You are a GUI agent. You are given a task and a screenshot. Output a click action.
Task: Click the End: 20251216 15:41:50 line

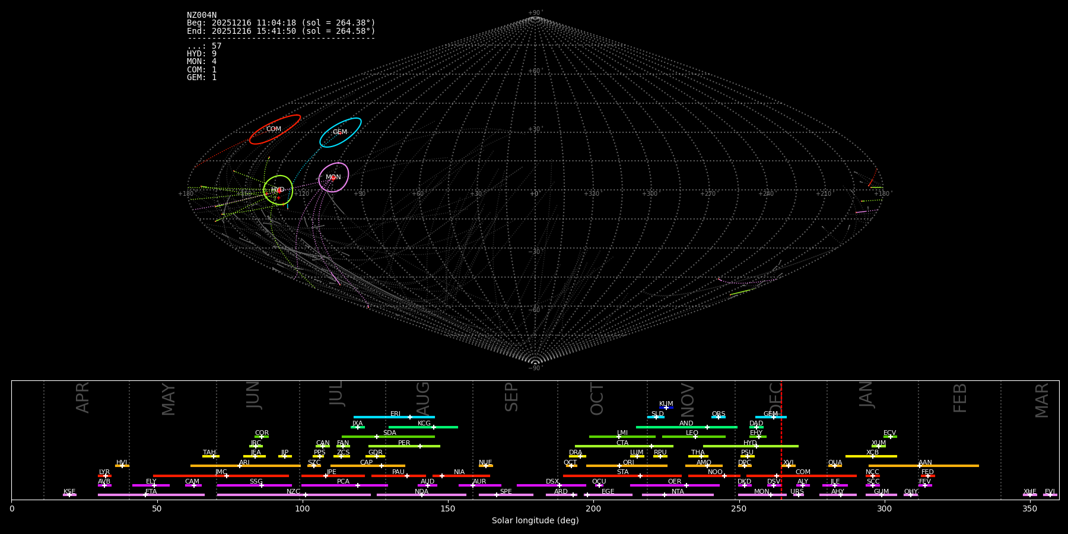coord(281,31)
